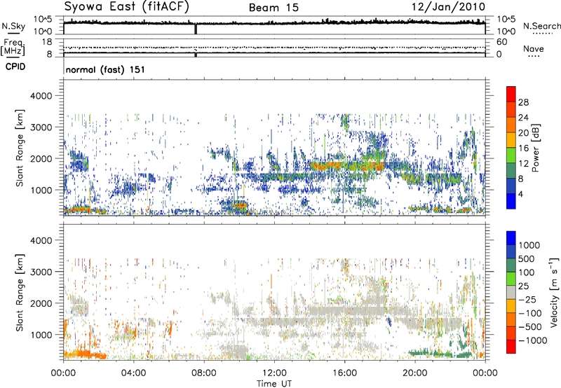Viewport: 561px width, 388px height.
Task: Click the 'CPID' label
Action: 15,67
